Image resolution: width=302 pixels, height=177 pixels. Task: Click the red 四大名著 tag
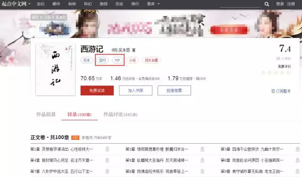151,60
